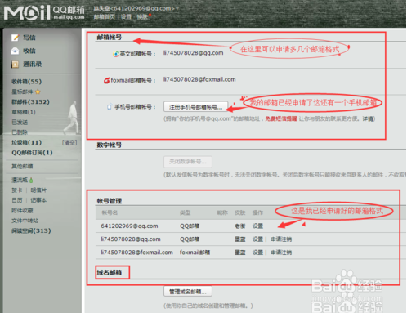Click the 类型 column header
This screenshot has width=407, height=313.
click(x=186, y=212)
